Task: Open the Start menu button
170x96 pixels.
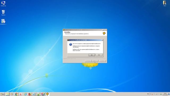Action: [x=2, y=94]
